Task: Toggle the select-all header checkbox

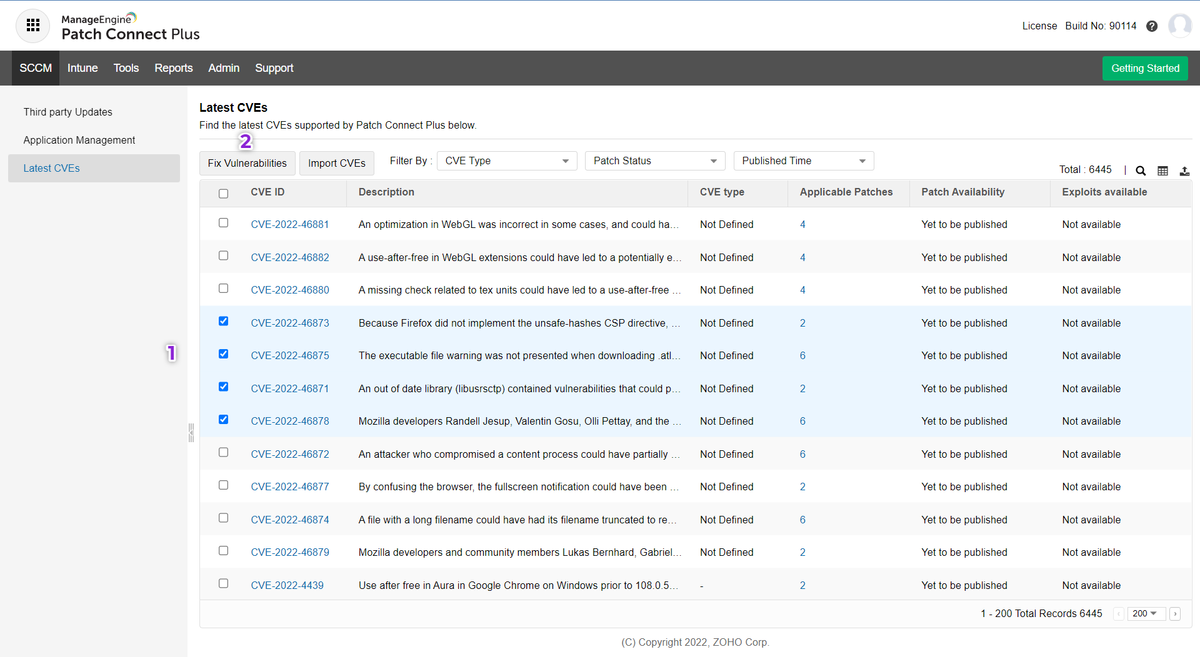Action: pyautogui.click(x=223, y=194)
